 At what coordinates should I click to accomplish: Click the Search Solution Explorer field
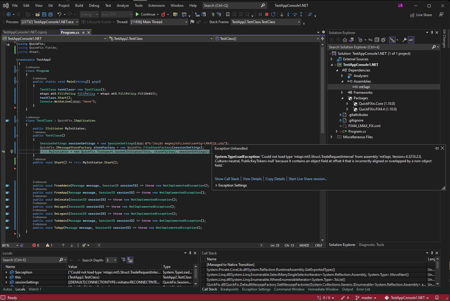[379, 47]
